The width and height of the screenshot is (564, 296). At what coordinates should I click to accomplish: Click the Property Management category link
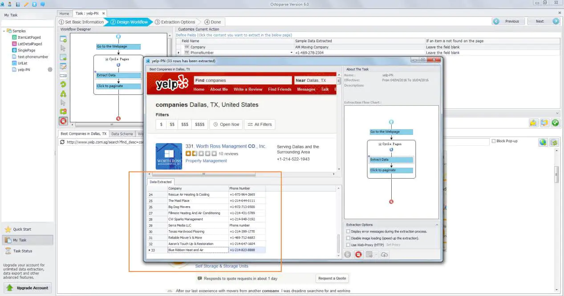206,161
